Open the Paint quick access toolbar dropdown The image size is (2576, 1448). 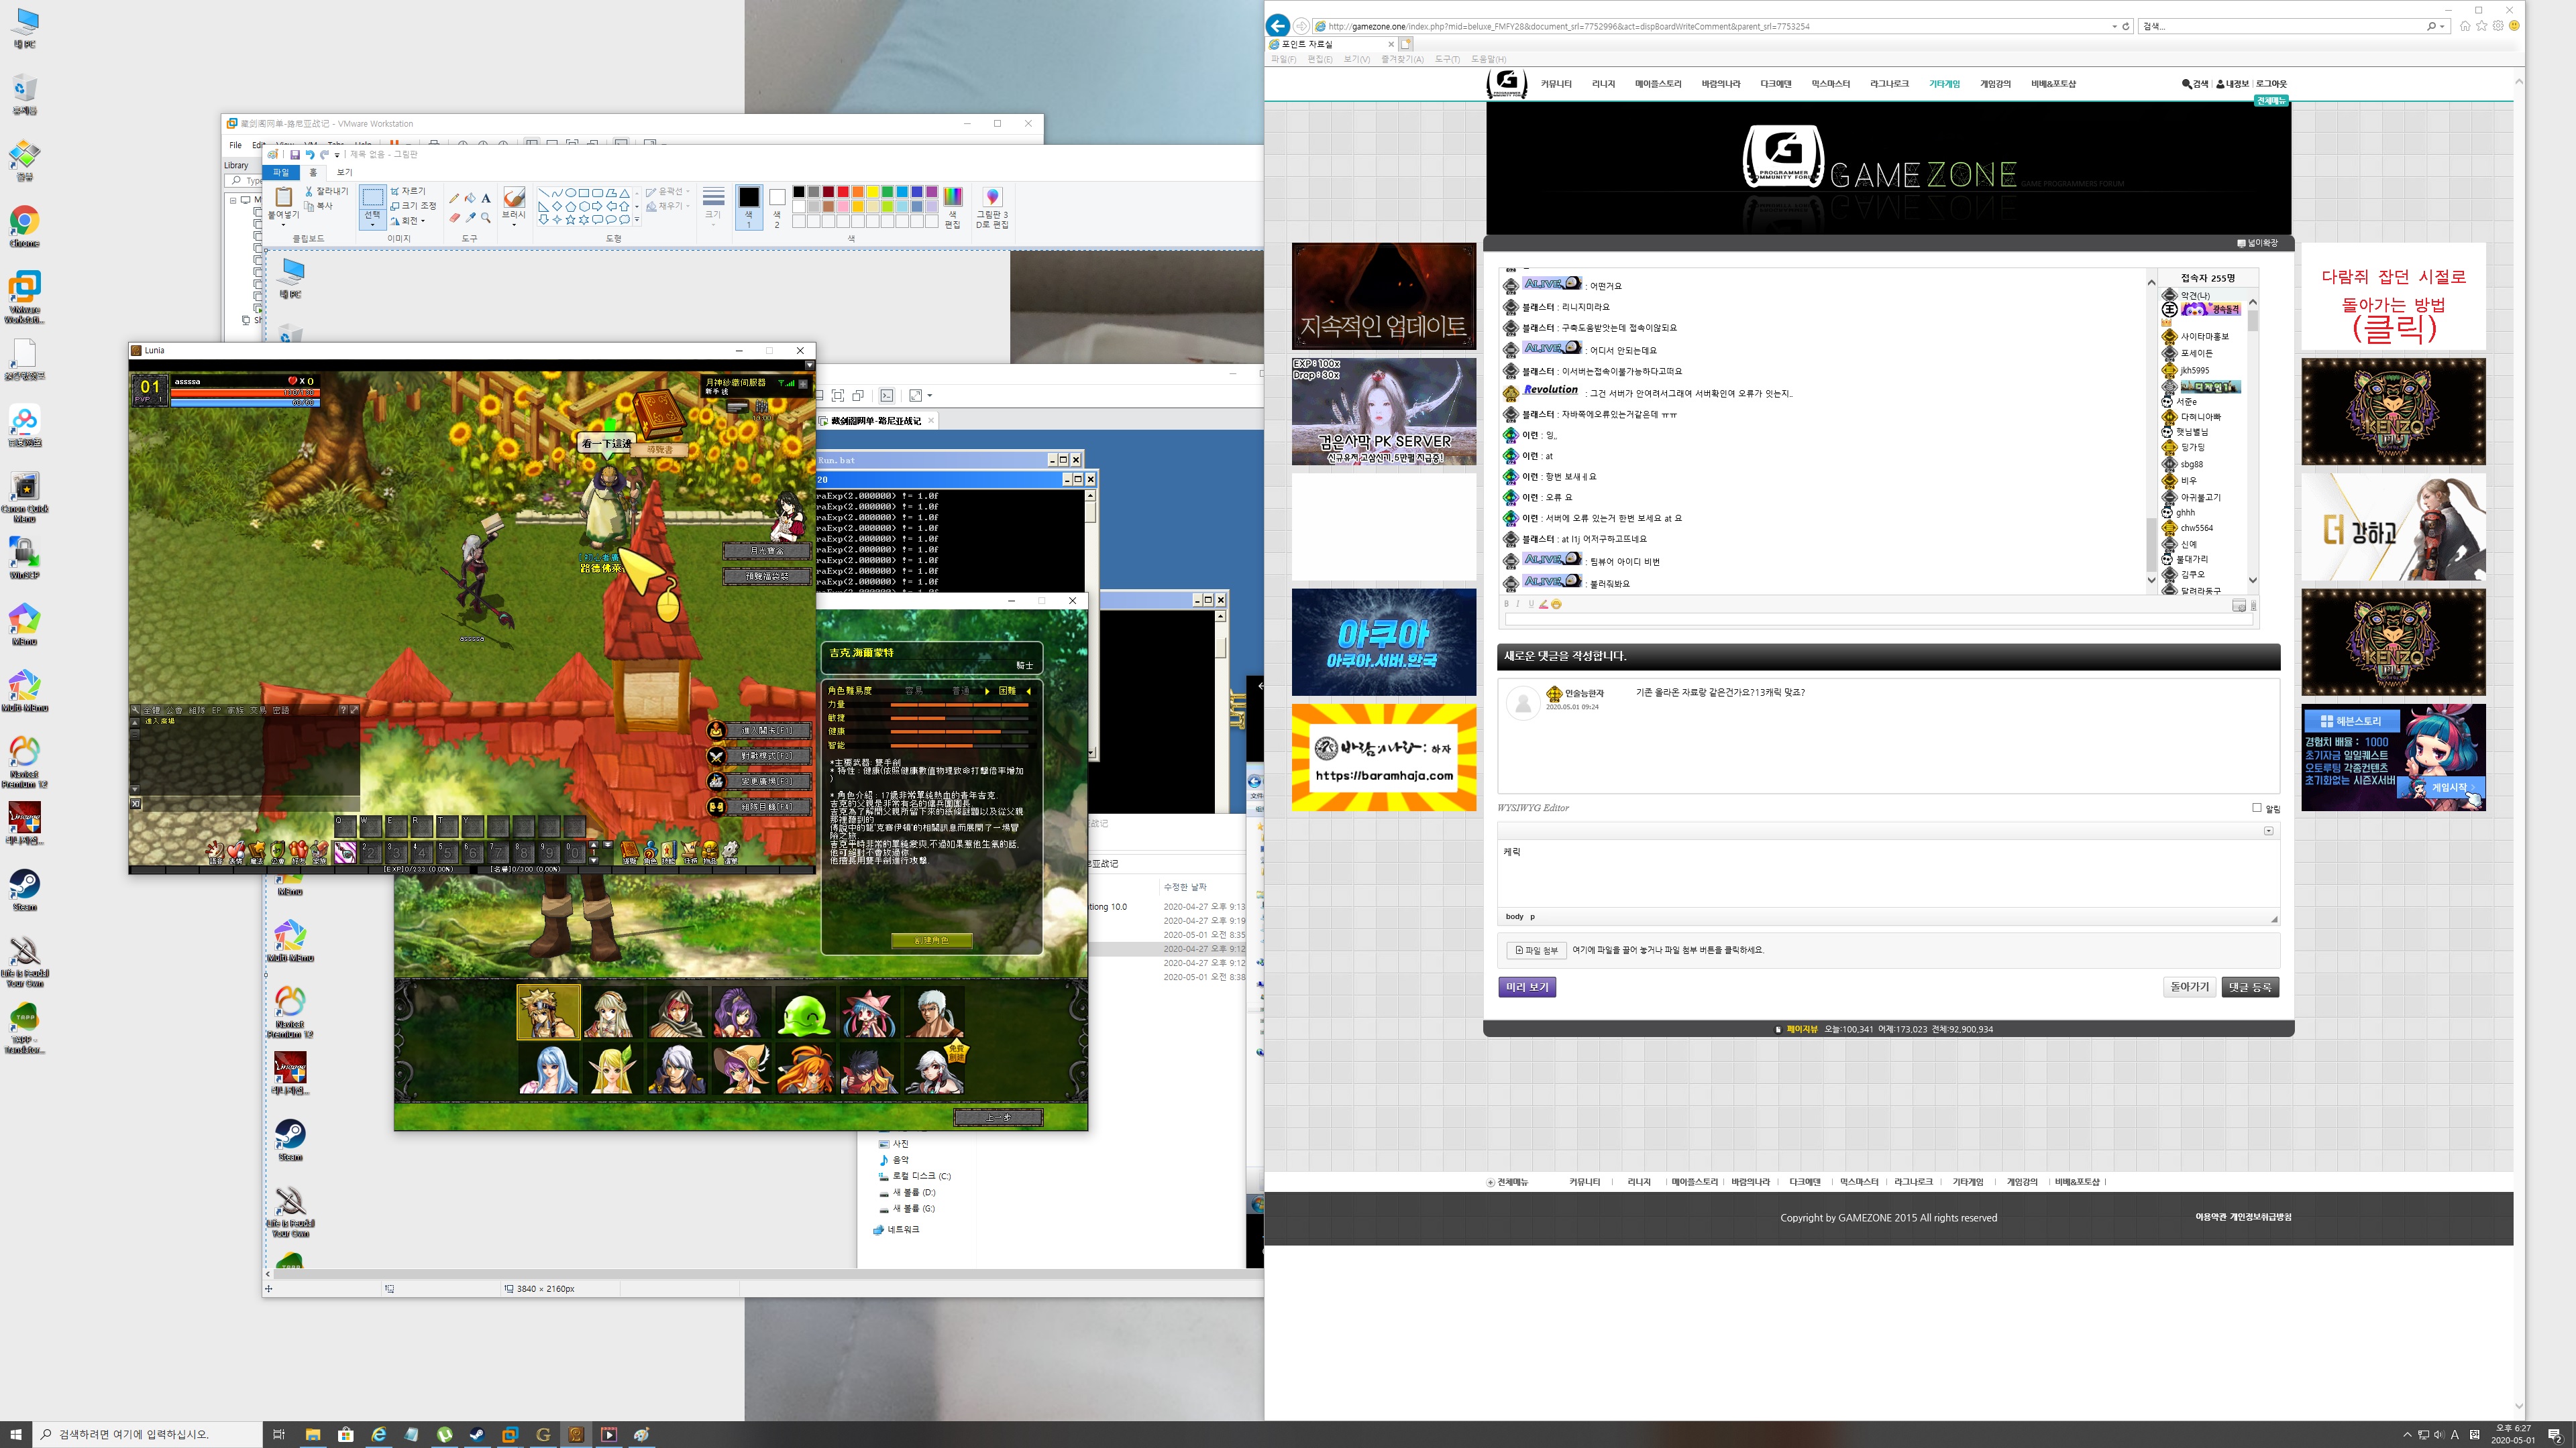[337, 155]
